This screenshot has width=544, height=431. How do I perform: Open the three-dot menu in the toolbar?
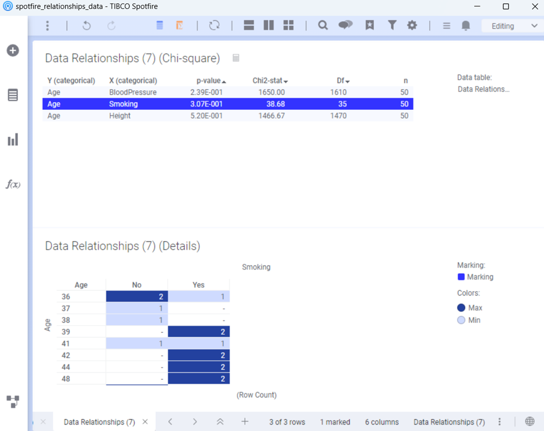[x=47, y=26]
